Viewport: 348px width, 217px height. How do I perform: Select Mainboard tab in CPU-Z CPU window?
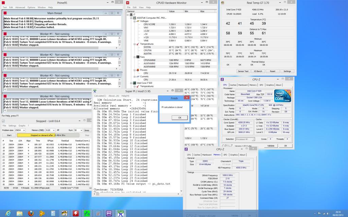pos(243,85)
